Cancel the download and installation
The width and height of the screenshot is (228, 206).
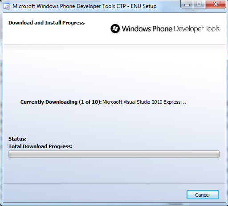click(x=203, y=194)
